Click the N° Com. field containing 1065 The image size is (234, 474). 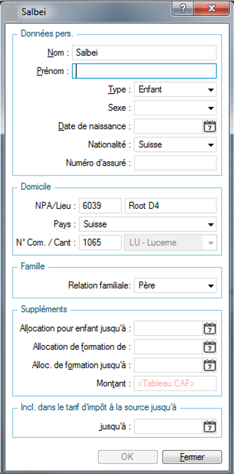coord(100,243)
